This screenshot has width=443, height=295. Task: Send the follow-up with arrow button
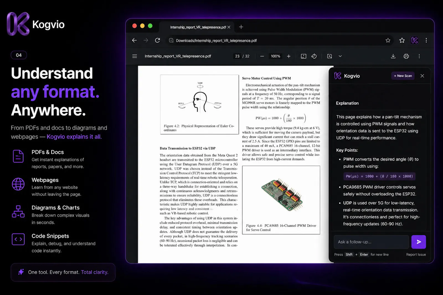419,242
